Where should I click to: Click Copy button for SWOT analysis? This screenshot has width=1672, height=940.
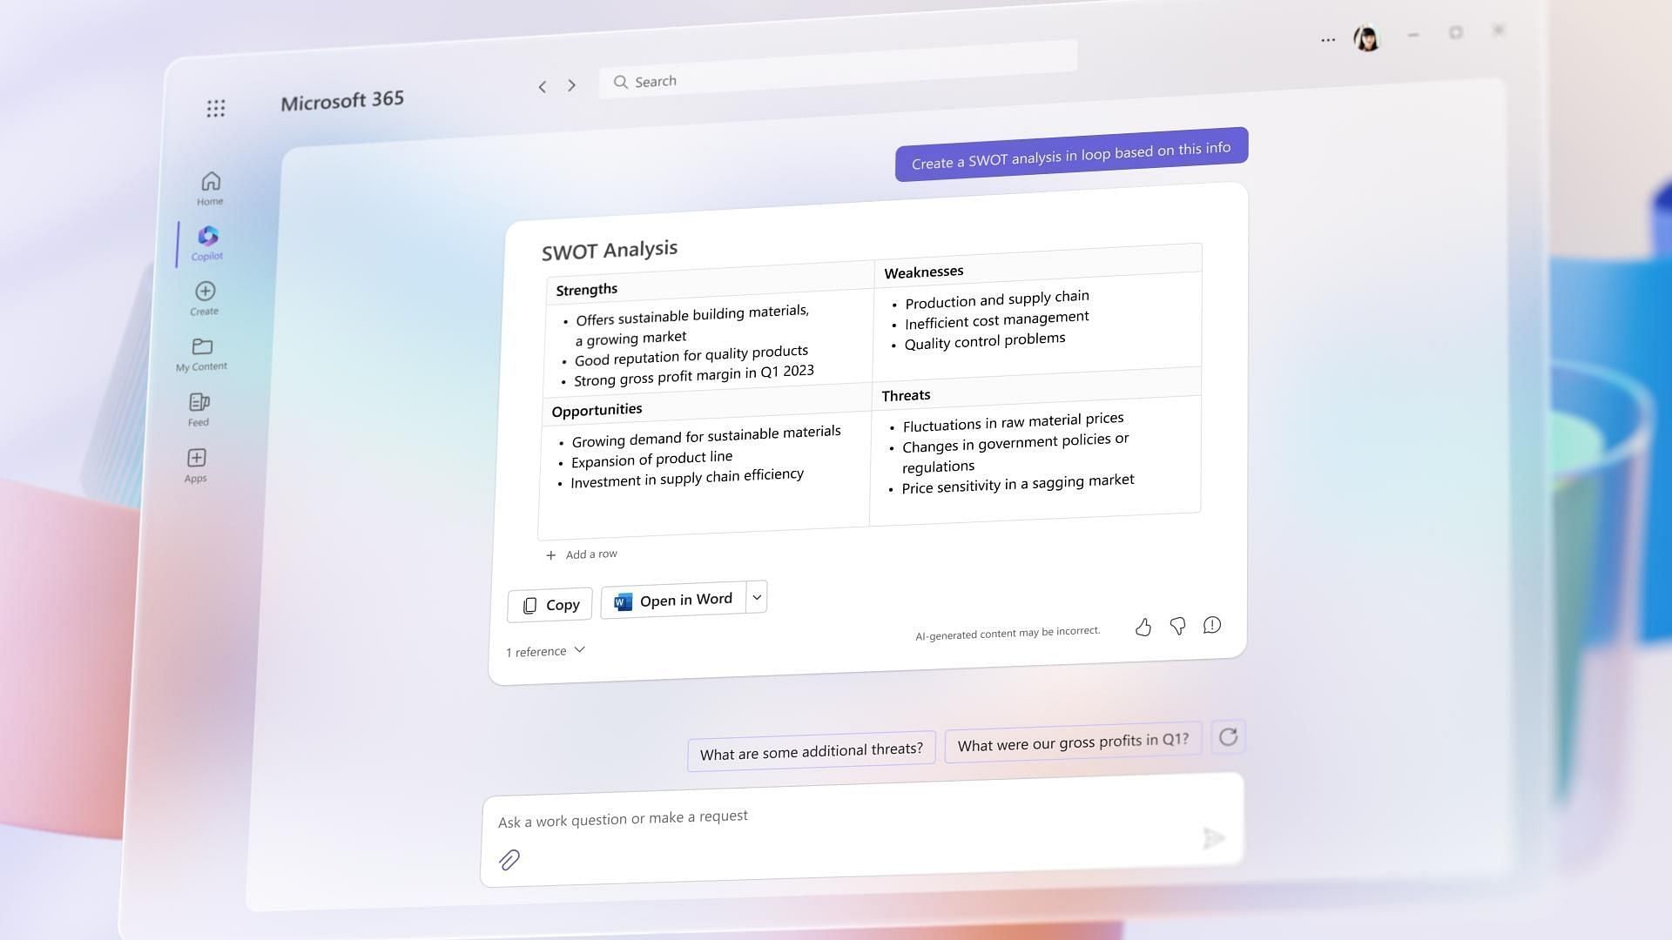(x=550, y=604)
